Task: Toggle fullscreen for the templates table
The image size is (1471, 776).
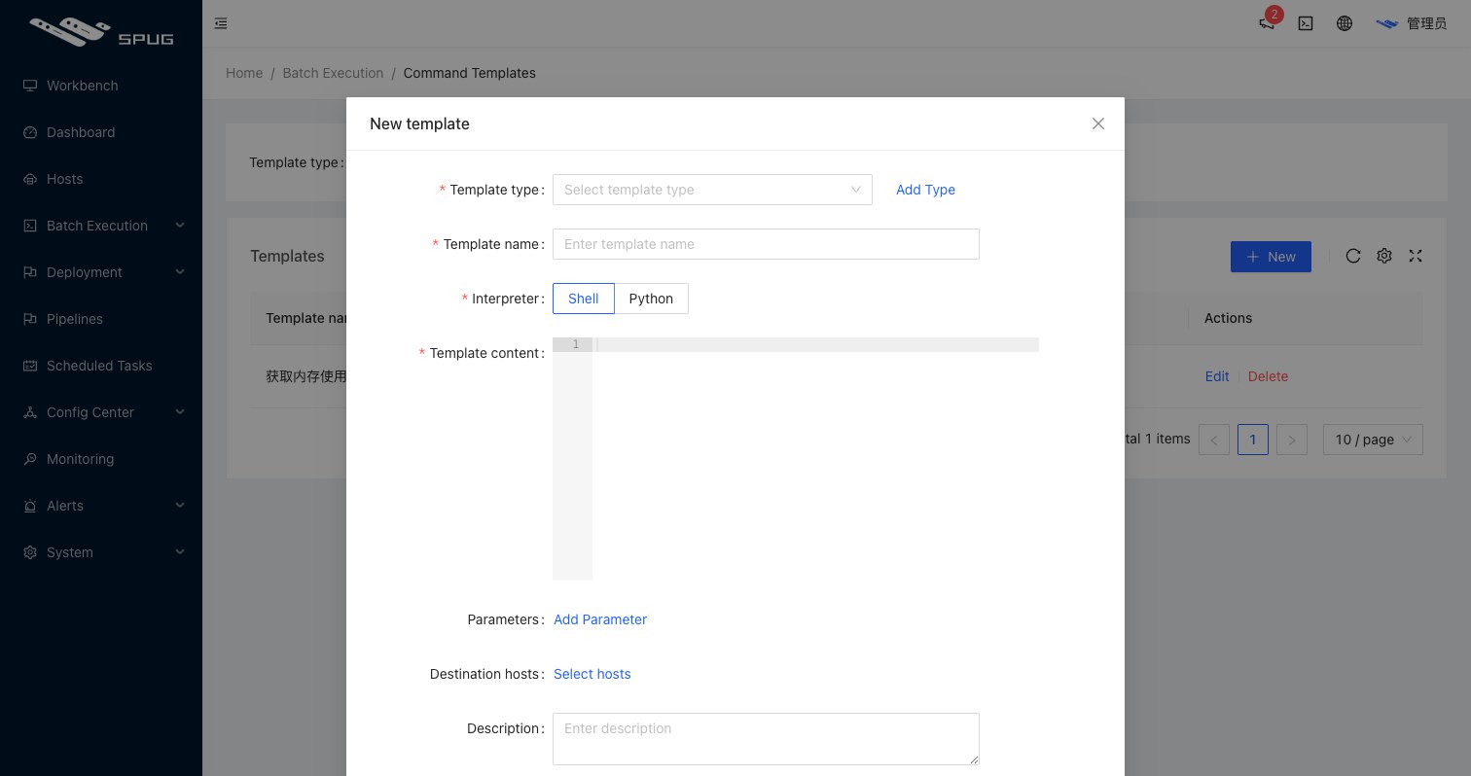Action: (x=1416, y=256)
